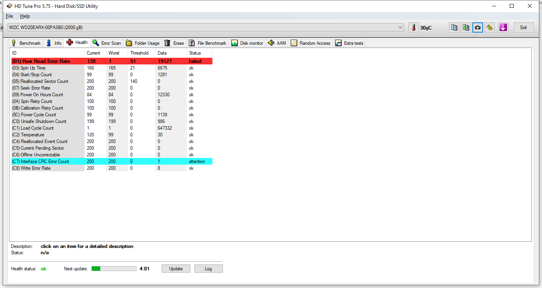Click the Worst column header
Viewport: 542px width, 288px height.
coord(117,53)
